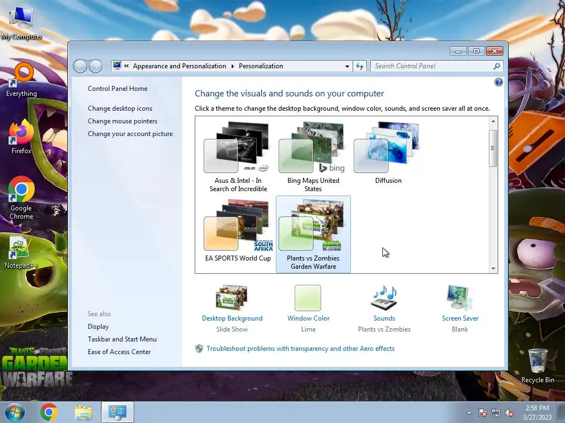Viewport: 565px width, 423px height.
Task: Select Plants vs Zombies Garden Warfare theme
Action: 313,234
